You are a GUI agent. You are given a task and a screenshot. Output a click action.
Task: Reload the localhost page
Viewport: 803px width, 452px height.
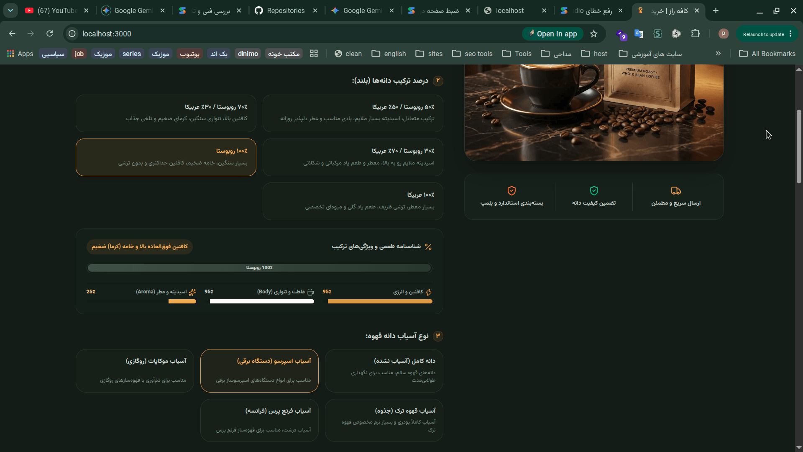[x=50, y=33]
